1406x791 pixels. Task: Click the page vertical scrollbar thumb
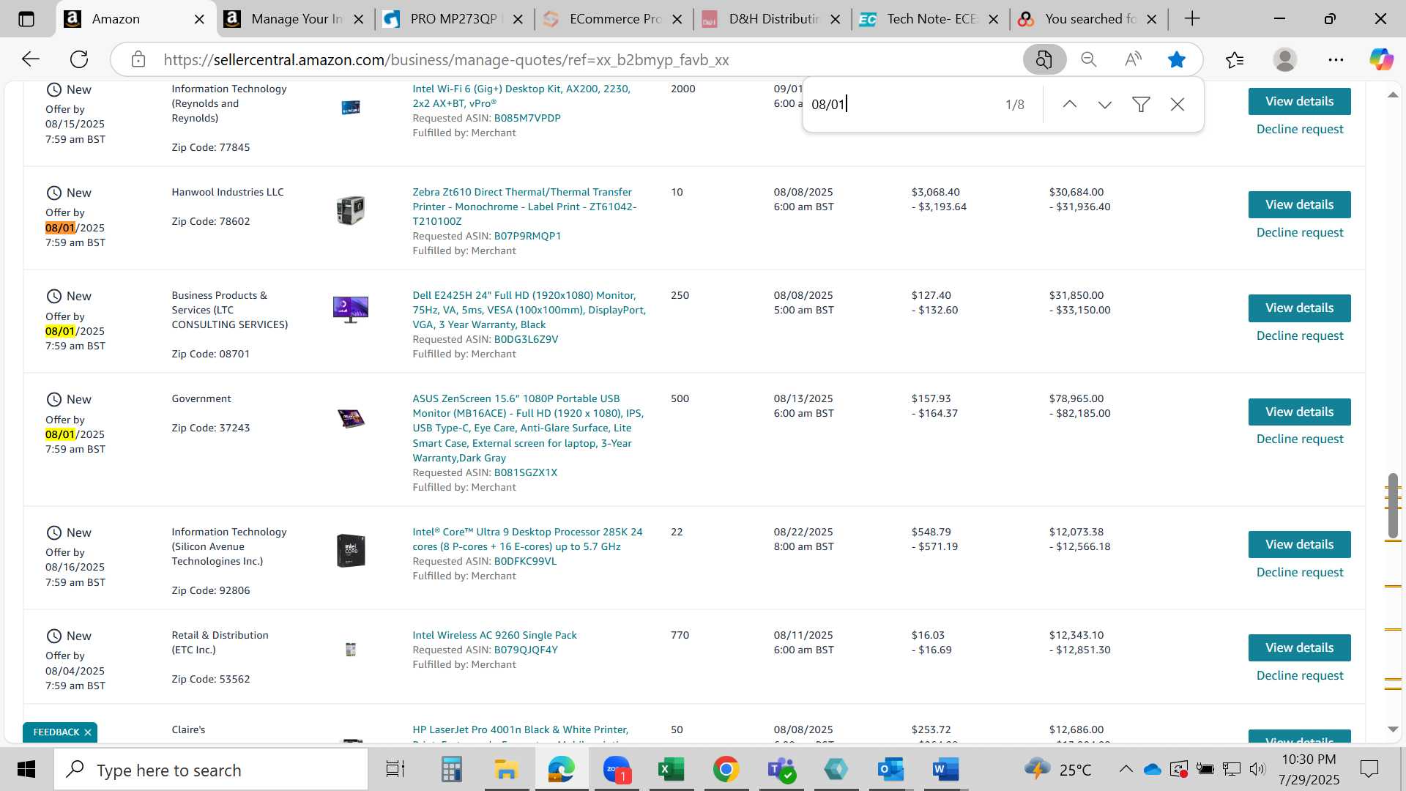tap(1393, 505)
